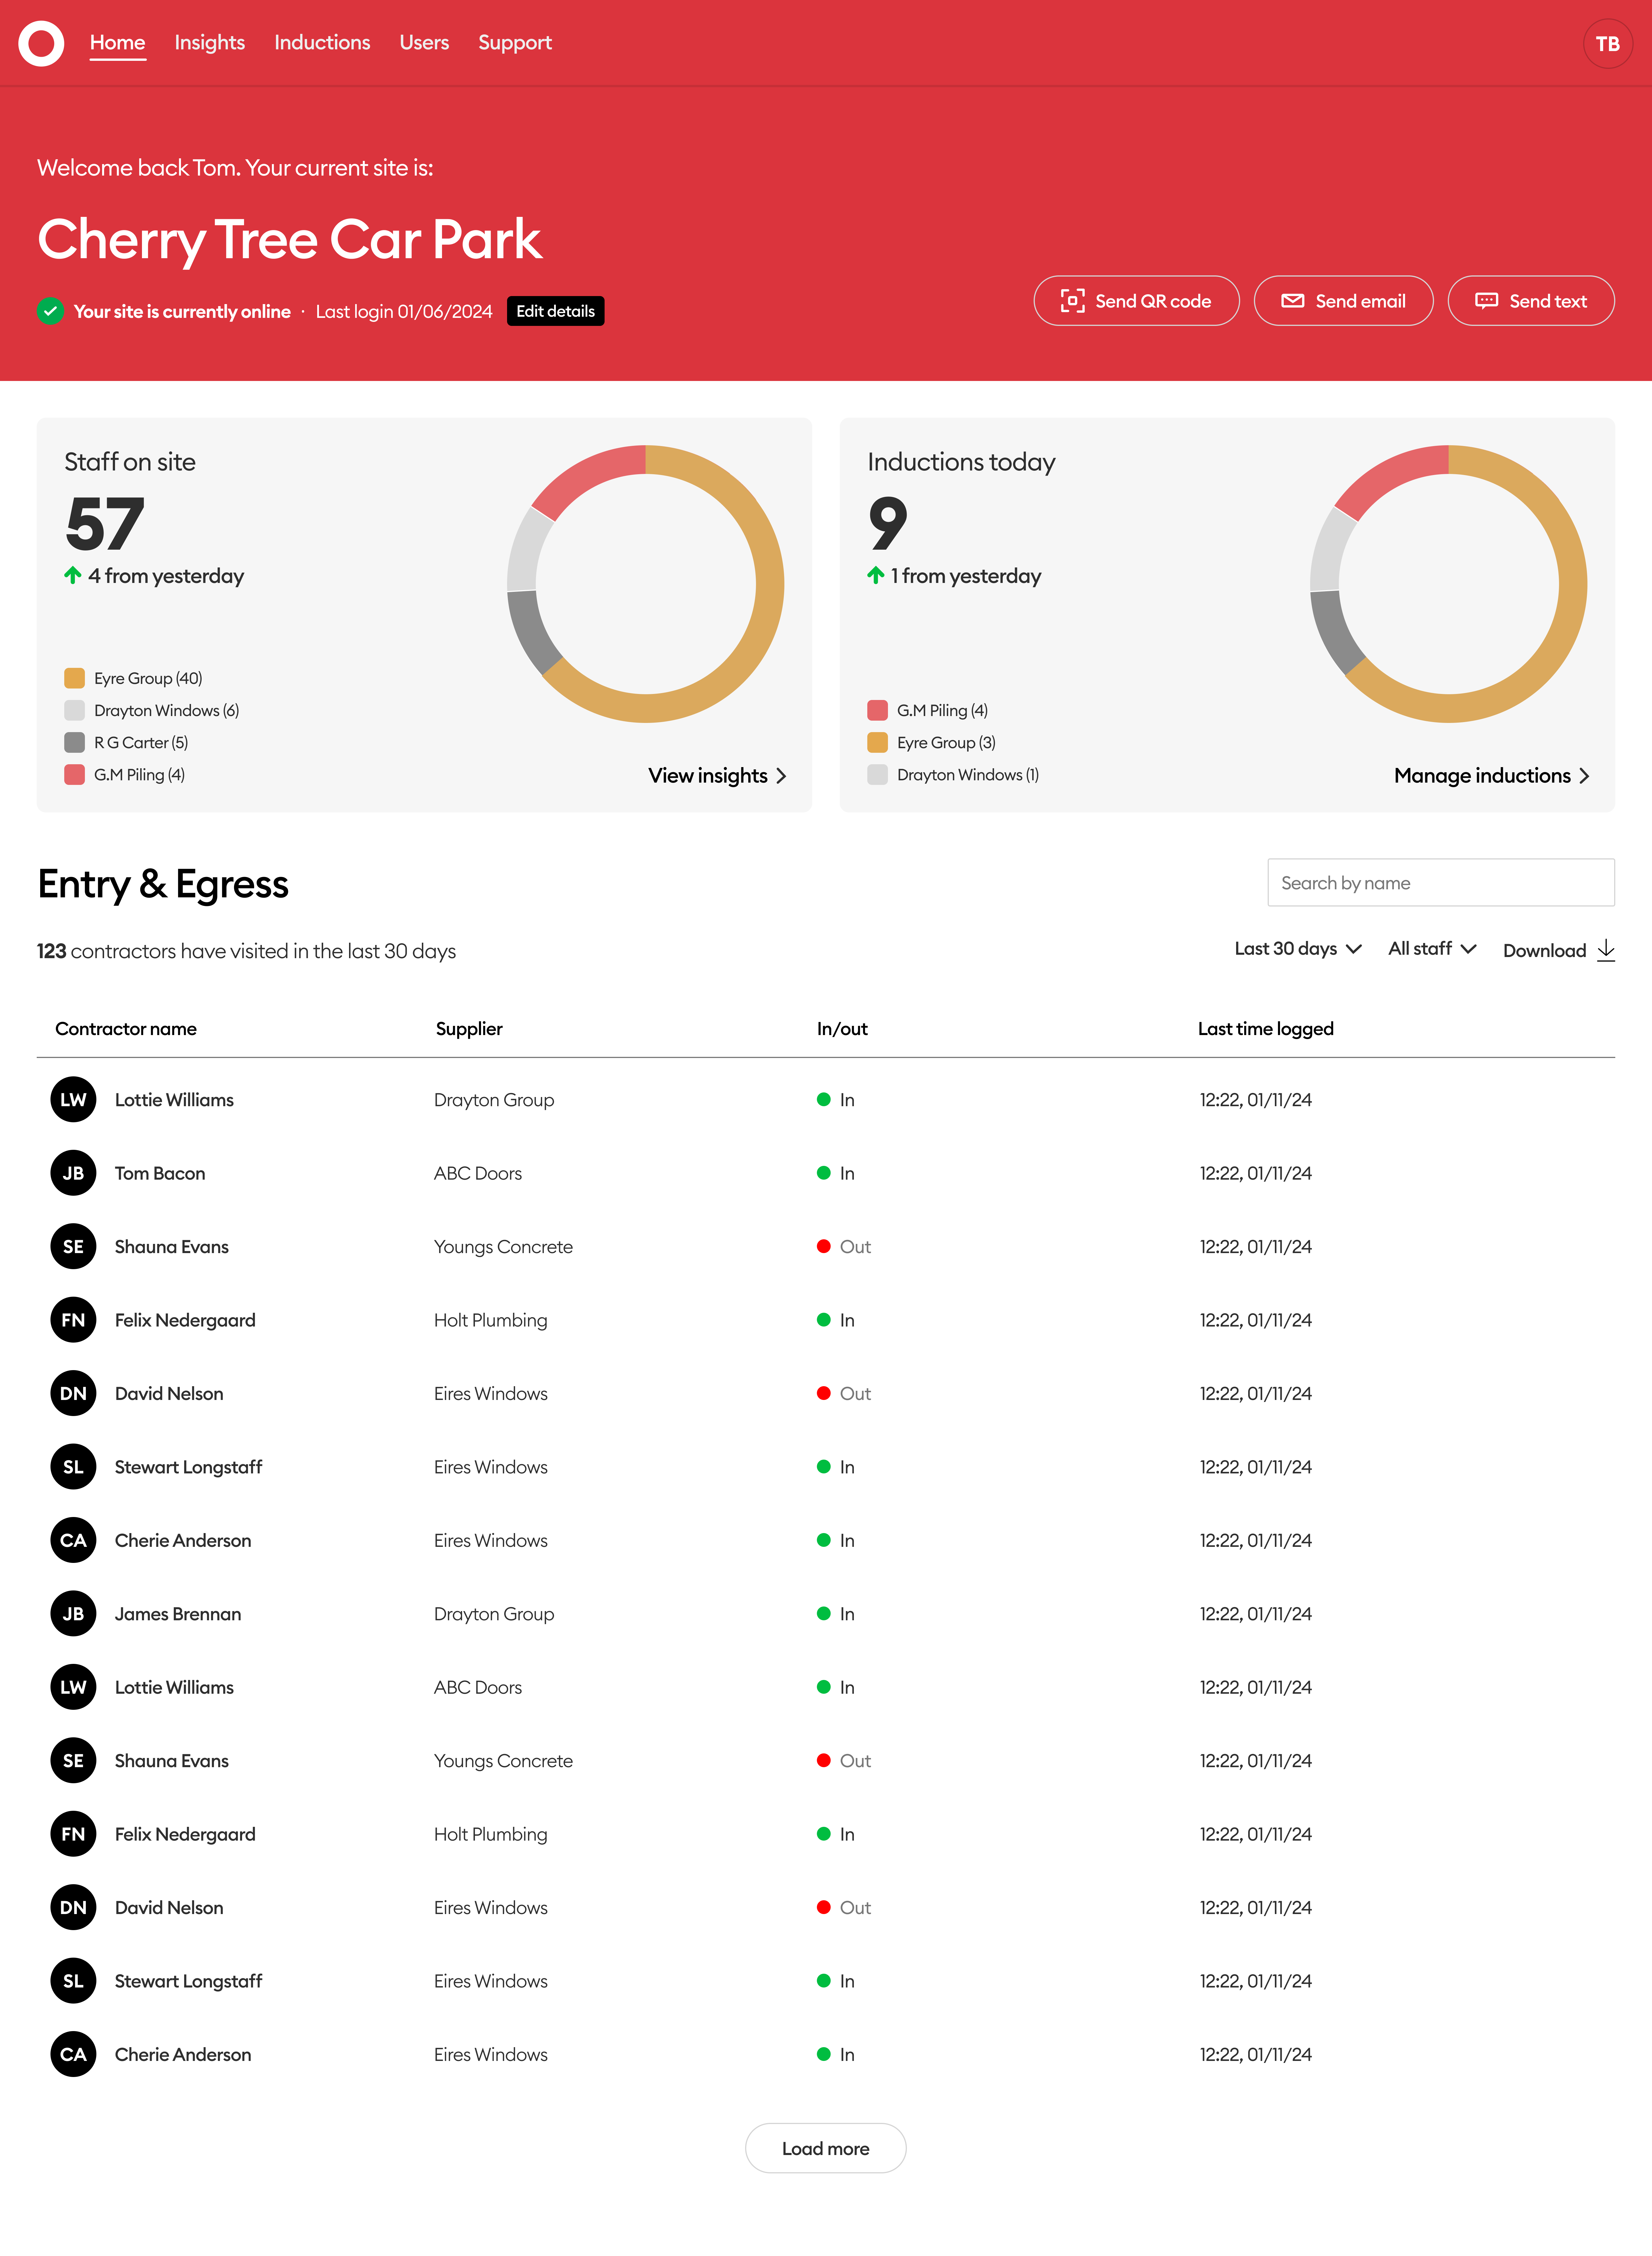Expand the Last 30 days dropdown
The image size is (1652, 2256).
click(x=1298, y=949)
